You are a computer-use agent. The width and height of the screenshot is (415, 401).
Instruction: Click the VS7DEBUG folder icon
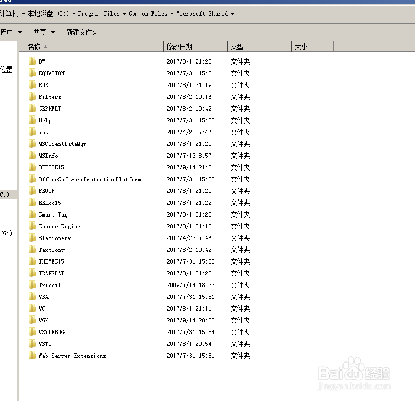click(32, 332)
